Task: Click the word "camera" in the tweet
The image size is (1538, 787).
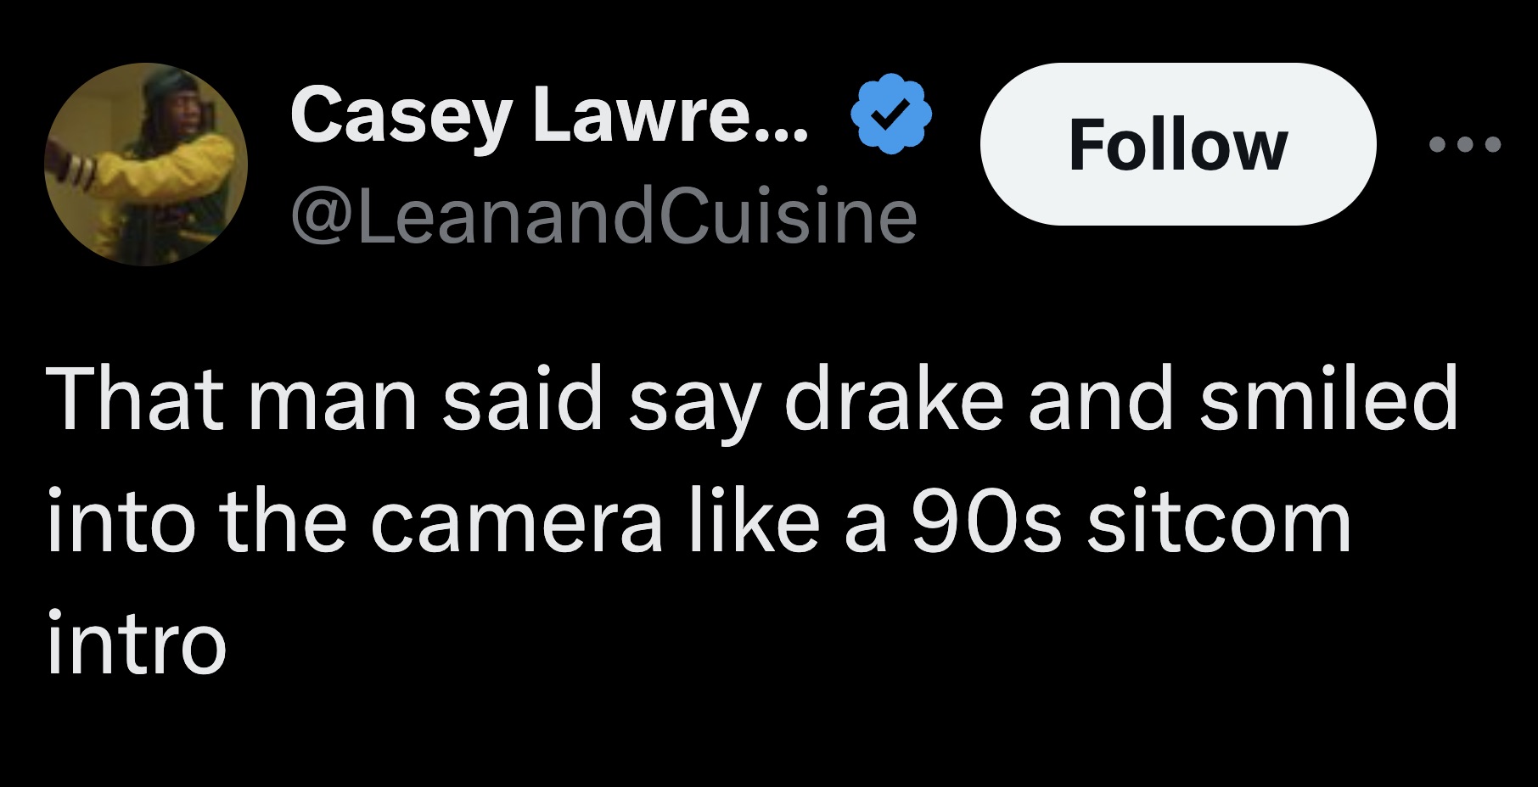Action: [x=515, y=522]
